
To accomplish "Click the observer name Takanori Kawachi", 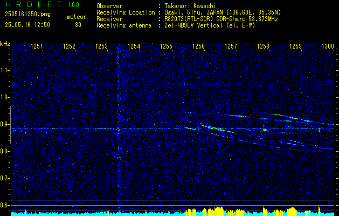I will [x=190, y=6].
